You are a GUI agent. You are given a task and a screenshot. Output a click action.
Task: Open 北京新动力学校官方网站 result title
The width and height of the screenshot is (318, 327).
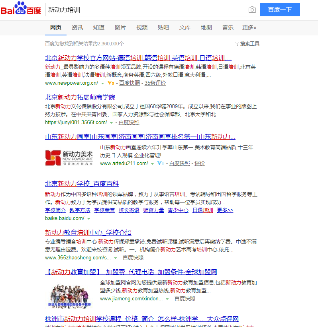point(138,58)
